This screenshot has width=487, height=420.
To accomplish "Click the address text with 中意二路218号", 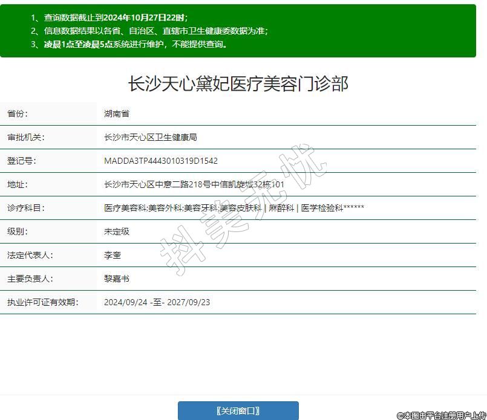I will click(x=194, y=184).
